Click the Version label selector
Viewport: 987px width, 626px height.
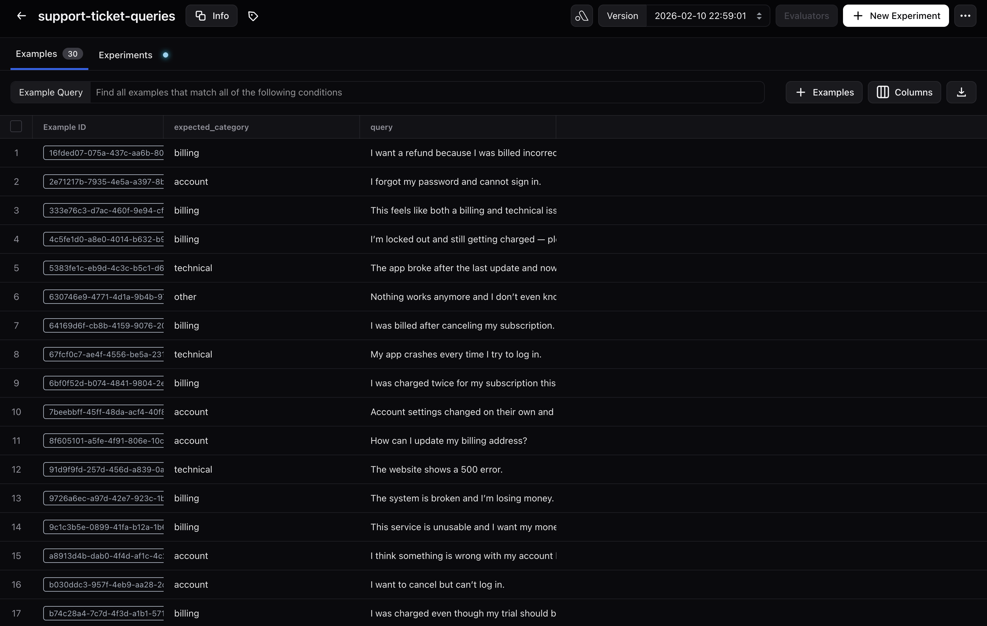[x=622, y=16]
